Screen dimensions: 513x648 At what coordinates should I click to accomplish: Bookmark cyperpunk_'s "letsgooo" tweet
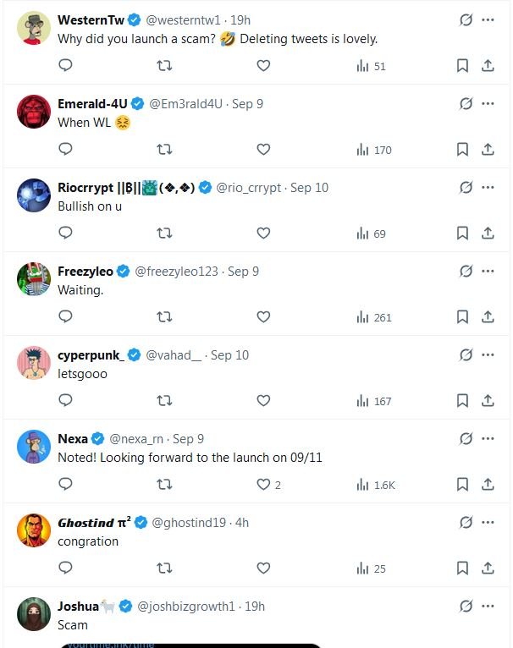click(462, 401)
